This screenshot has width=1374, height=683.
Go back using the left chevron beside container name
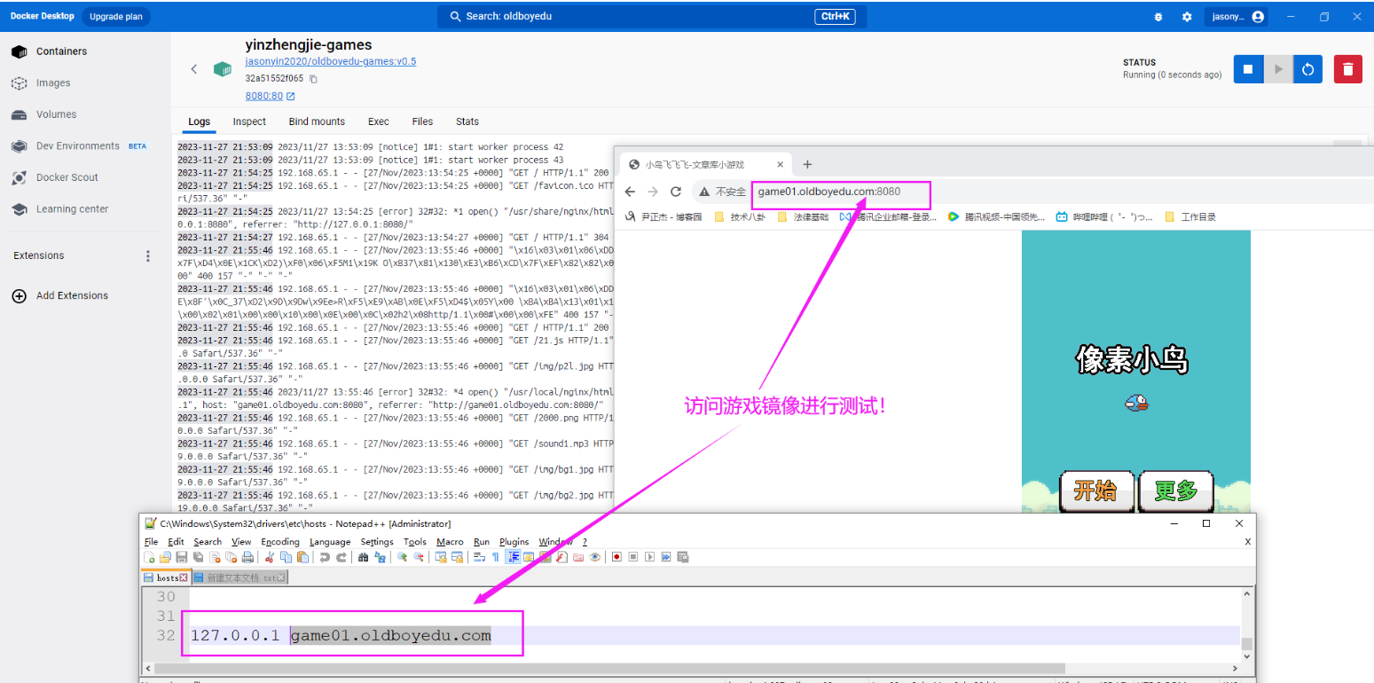(x=194, y=69)
